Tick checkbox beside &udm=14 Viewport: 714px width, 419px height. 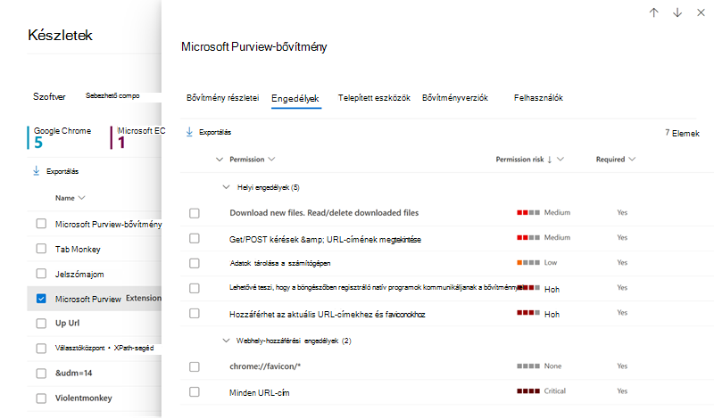(41, 373)
